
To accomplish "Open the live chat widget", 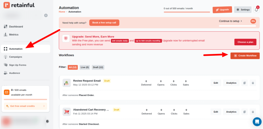I will tap(257, 122).
